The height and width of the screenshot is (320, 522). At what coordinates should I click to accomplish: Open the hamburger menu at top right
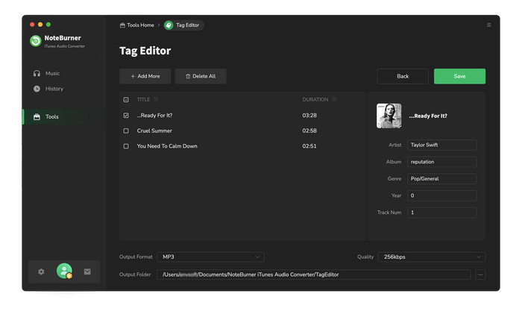(x=488, y=25)
